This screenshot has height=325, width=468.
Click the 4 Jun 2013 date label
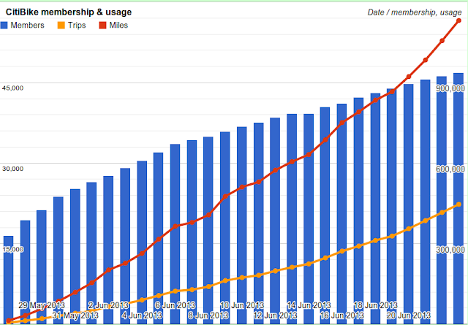[142, 316]
